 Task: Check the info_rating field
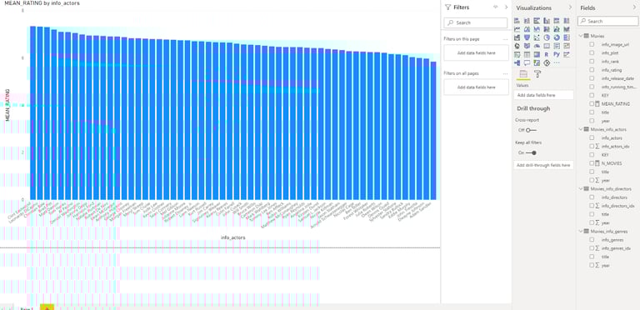pos(592,70)
